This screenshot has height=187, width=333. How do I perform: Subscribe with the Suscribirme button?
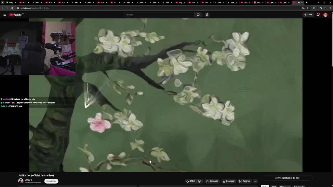[51, 181]
